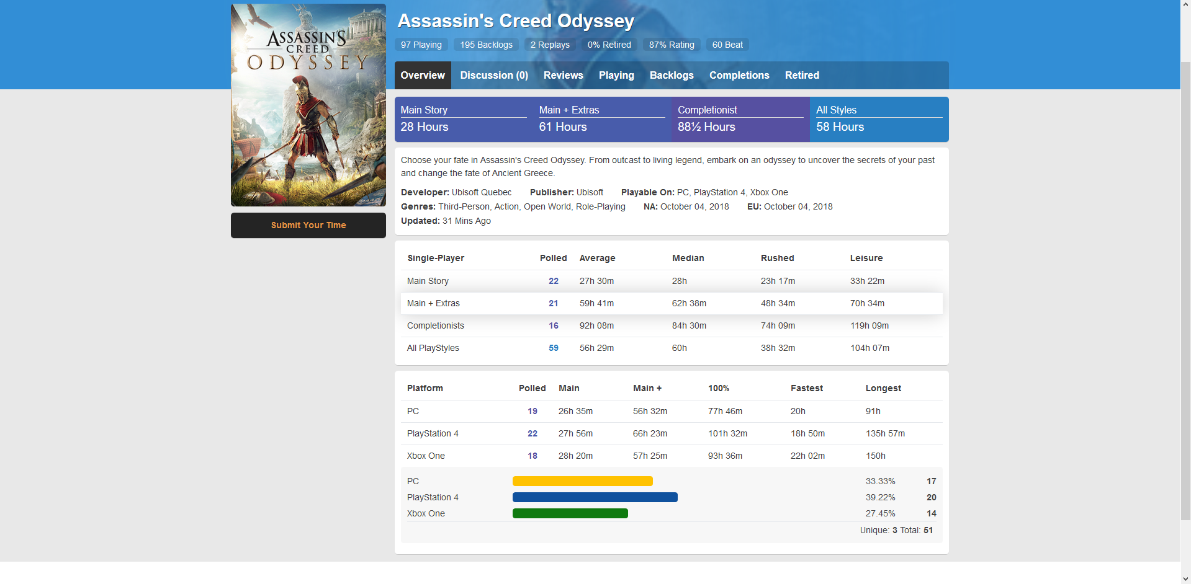Select the Playing tab
This screenshot has height=584, width=1191.
[616, 75]
